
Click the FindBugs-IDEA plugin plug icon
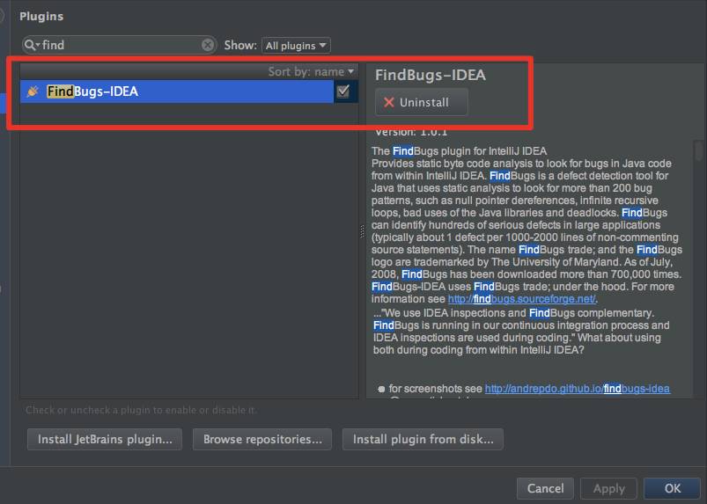[33, 91]
